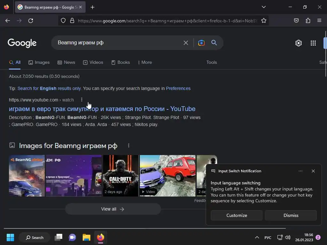Open the volume speaker tray icon
This screenshot has height=245, width=327.
click(x=288, y=237)
